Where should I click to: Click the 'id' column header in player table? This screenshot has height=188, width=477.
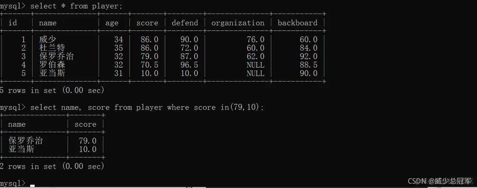click(x=13, y=23)
